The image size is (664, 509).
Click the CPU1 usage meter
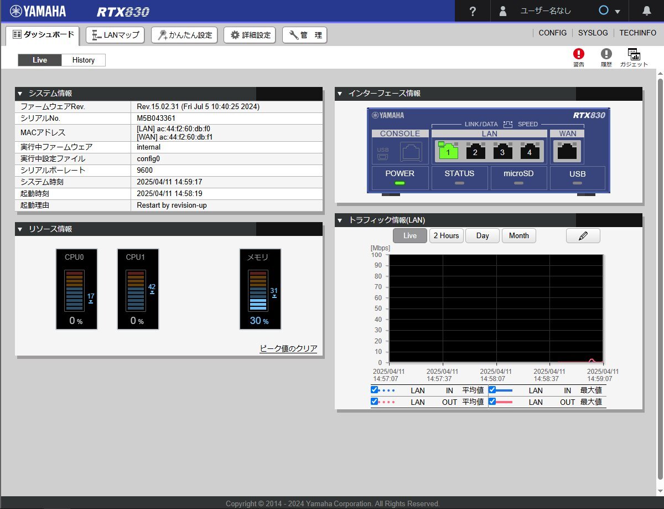[138, 289]
